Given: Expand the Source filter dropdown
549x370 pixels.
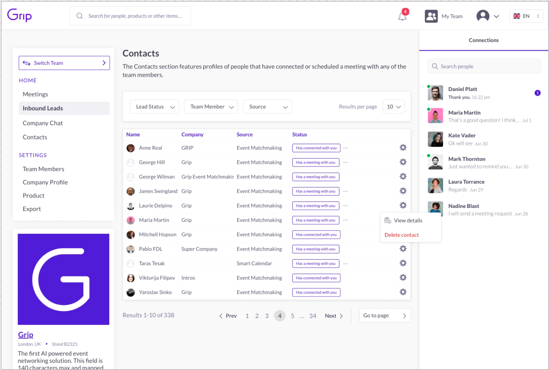Looking at the screenshot, I should click(268, 106).
